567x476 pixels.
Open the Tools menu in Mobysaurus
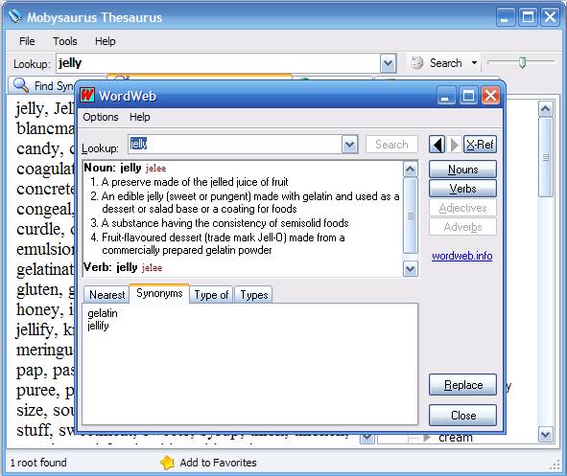65,41
